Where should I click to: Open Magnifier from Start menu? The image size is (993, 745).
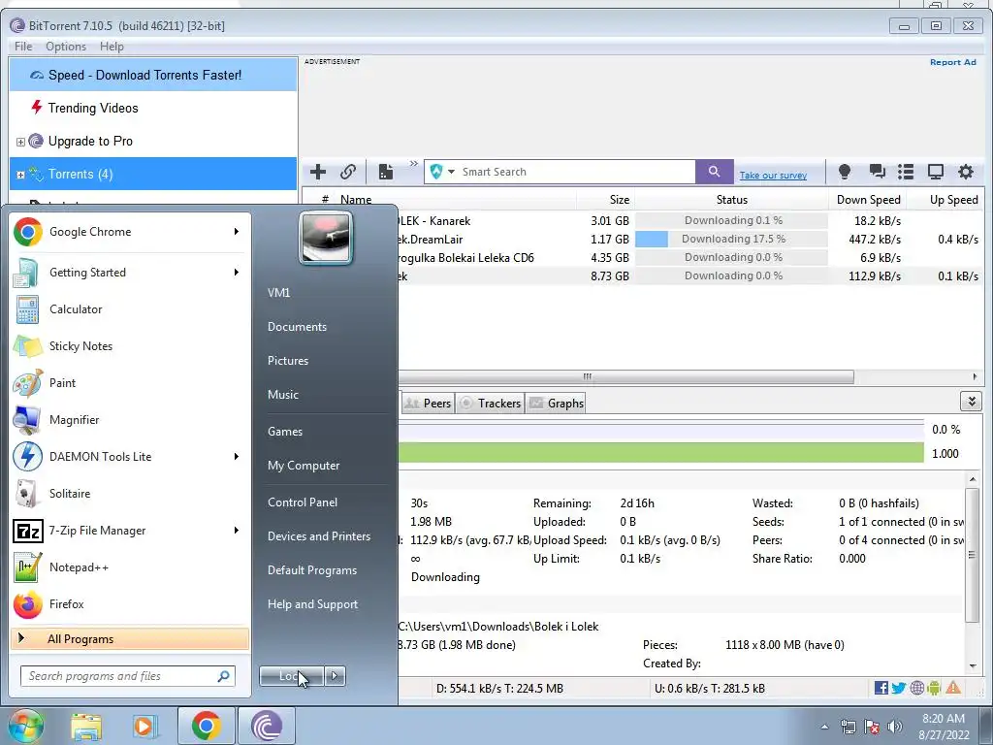tap(130, 419)
